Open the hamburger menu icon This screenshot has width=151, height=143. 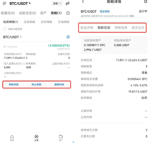pyautogui.click(x=5, y=3)
